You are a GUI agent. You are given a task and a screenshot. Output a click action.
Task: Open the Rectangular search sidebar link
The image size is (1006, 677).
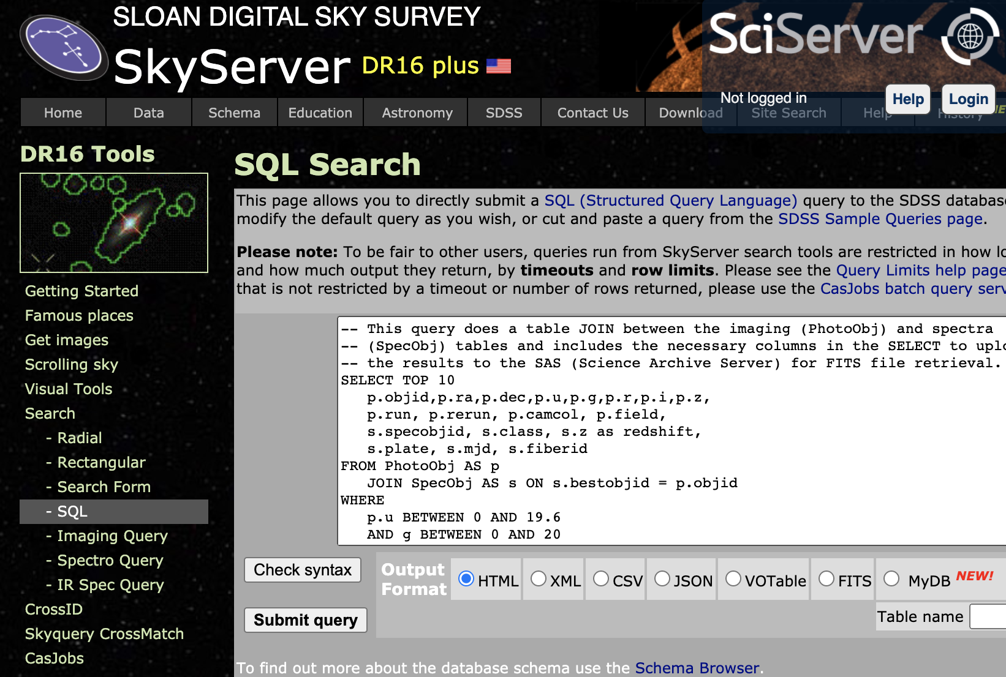point(102,462)
